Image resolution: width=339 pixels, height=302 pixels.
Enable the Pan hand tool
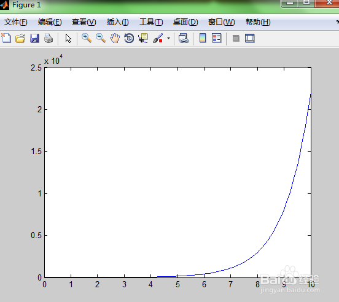(x=115, y=38)
